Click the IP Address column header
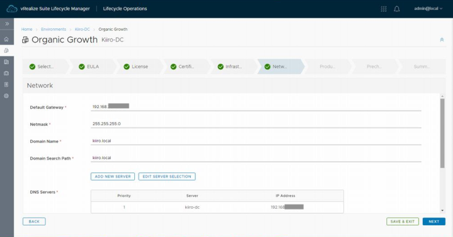This screenshot has height=237, width=453. pos(286,196)
